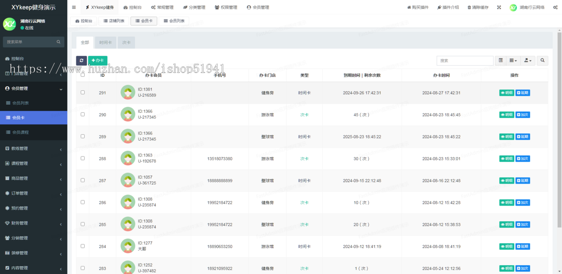This screenshot has width=562, height=274.
Task: Open 分类管理 in top navigation
Action: (194, 7)
